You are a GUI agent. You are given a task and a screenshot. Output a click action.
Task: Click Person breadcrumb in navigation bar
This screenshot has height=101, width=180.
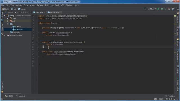point(22,9)
